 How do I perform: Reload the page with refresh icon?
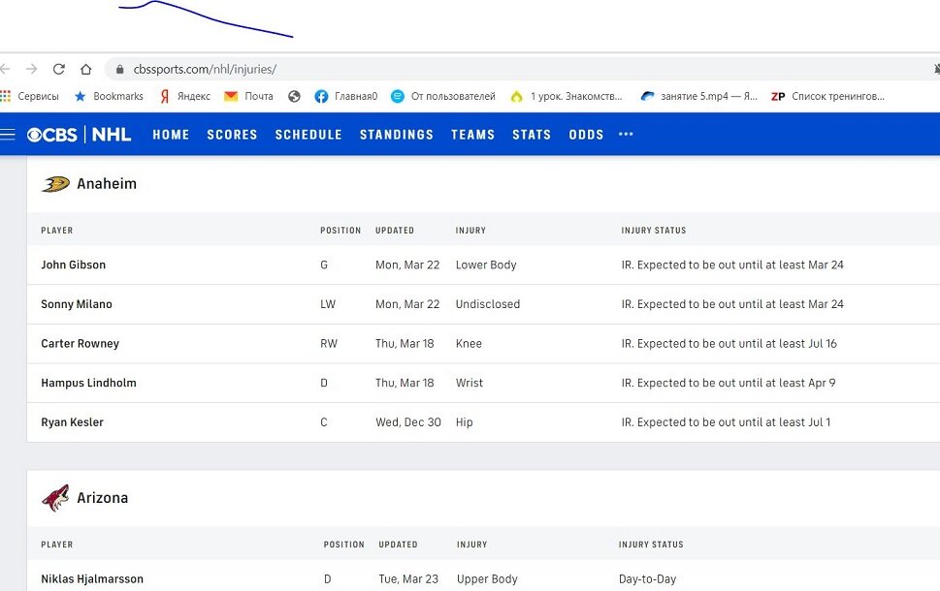coord(59,70)
